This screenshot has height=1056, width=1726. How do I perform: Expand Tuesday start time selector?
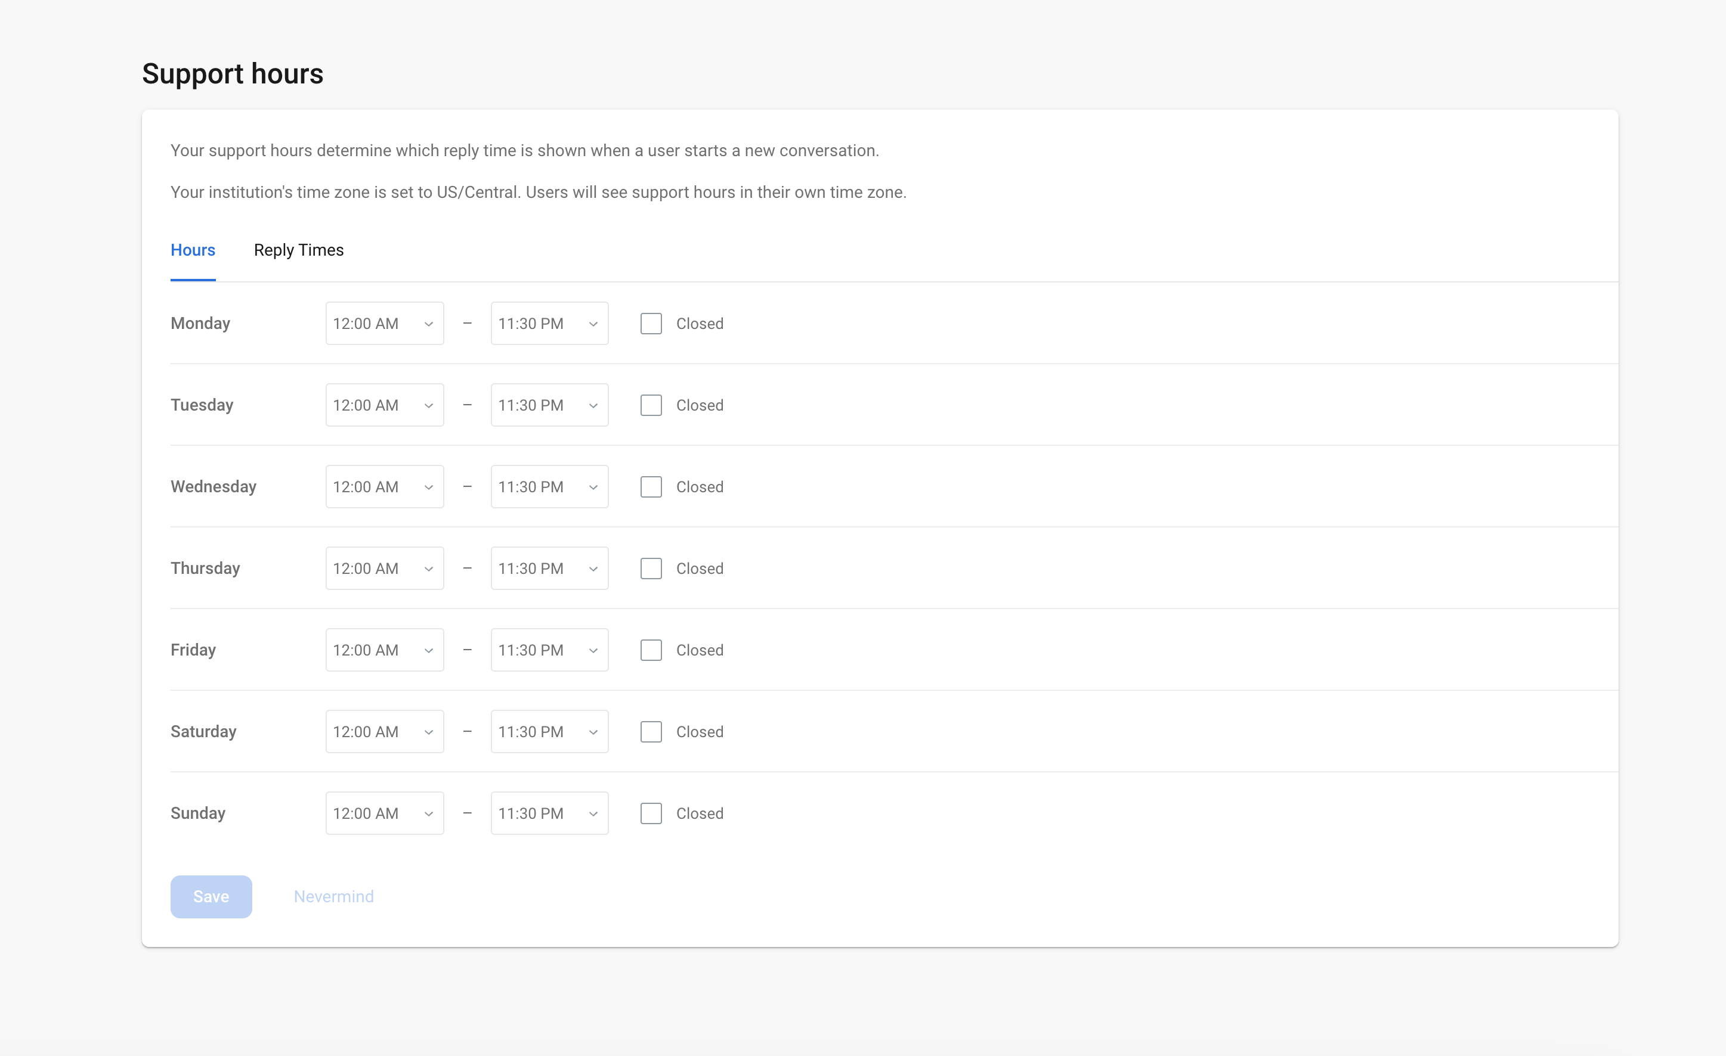click(x=384, y=405)
